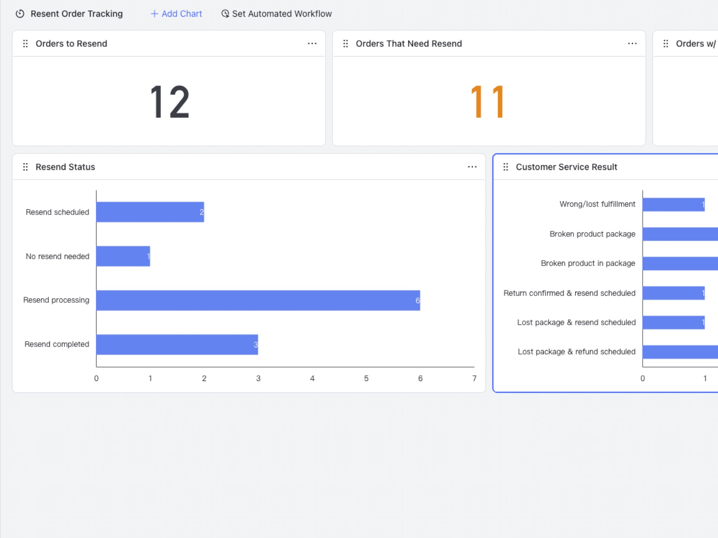This screenshot has height=538, width=718.
Task: Click the Wrong/lost fulfillment bar
Action: [x=673, y=205]
